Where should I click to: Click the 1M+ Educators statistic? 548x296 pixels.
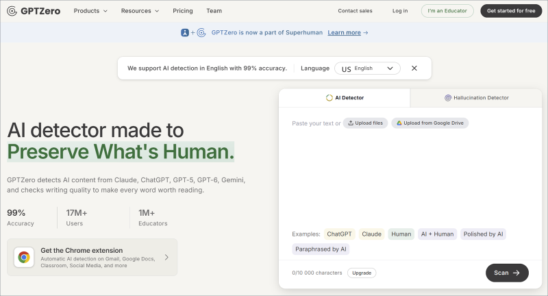click(x=153, y=218)
